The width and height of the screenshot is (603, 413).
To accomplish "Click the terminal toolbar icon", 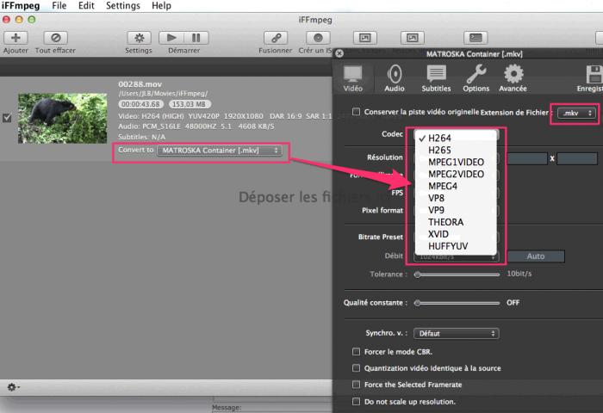I will pos(476,38).
